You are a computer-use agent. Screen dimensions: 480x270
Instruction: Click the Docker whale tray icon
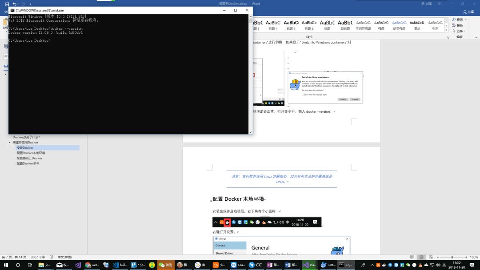[384, 265]
